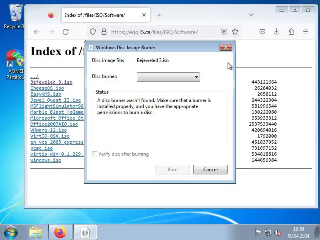
Task: Reload the page in Firefox
Action: [66, 32]
